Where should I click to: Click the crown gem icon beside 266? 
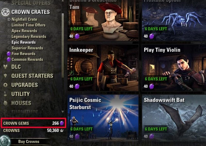pyautogui.click(x=62, y=123)
